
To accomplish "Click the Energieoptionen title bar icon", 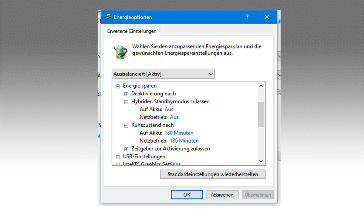I will tap(108, 17).
